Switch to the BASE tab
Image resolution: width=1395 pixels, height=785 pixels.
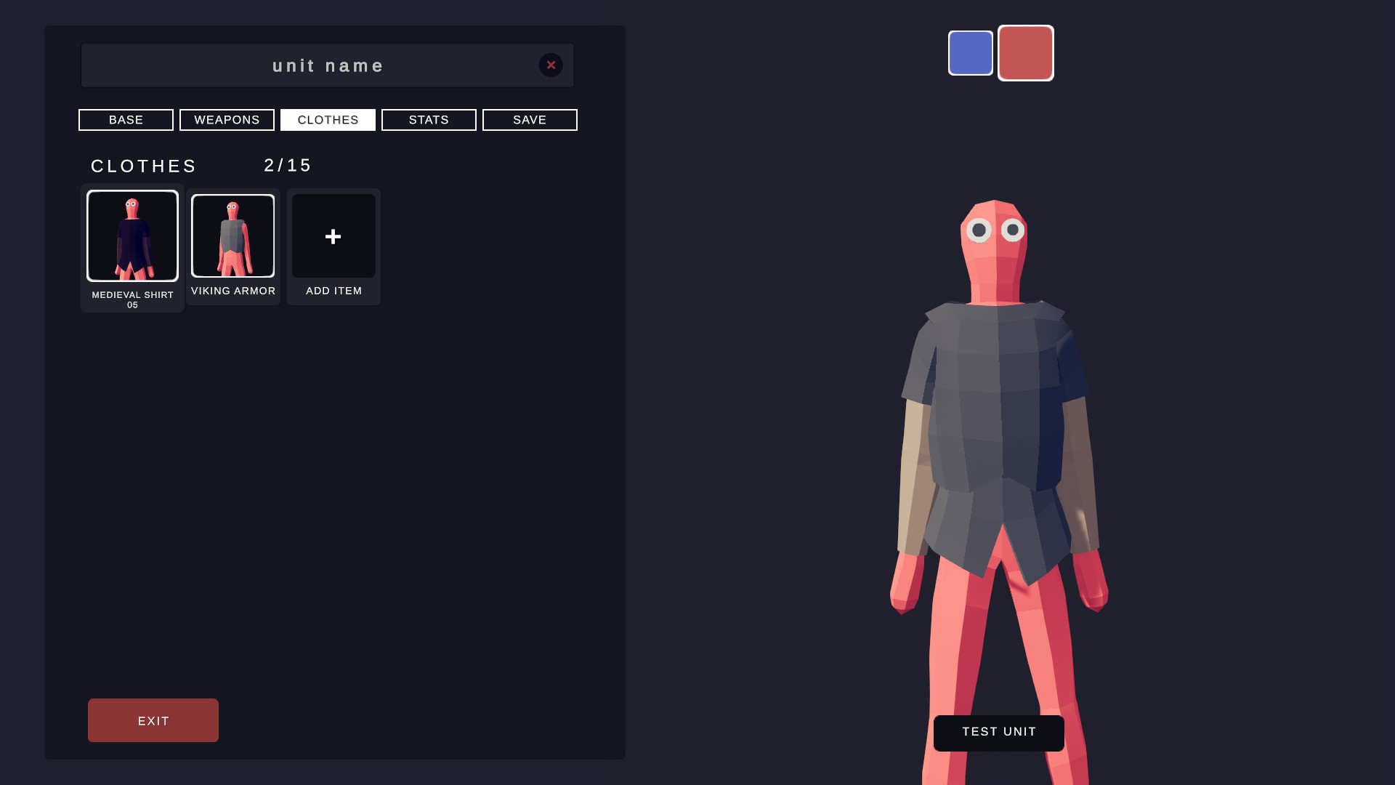tap(126, 120)
